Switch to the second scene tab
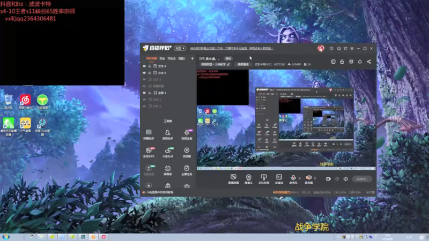The height and width of the screenshot is (241, 429). pyautogui.click(x=162, y=58)
